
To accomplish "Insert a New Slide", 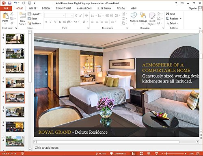I will [x=23, y=19].
